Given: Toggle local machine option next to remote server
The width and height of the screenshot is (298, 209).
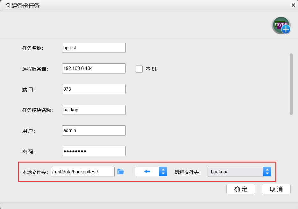Looking at the screenshot, I should click(139, 69).
